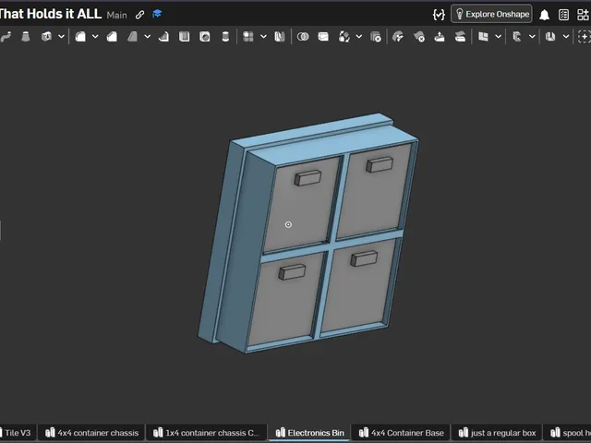Click document title 'That Holds it ALL'

[50, 14]
